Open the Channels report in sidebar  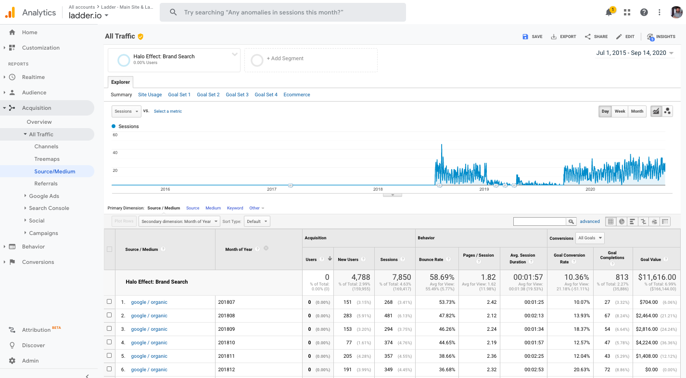(x=46, y=146)
